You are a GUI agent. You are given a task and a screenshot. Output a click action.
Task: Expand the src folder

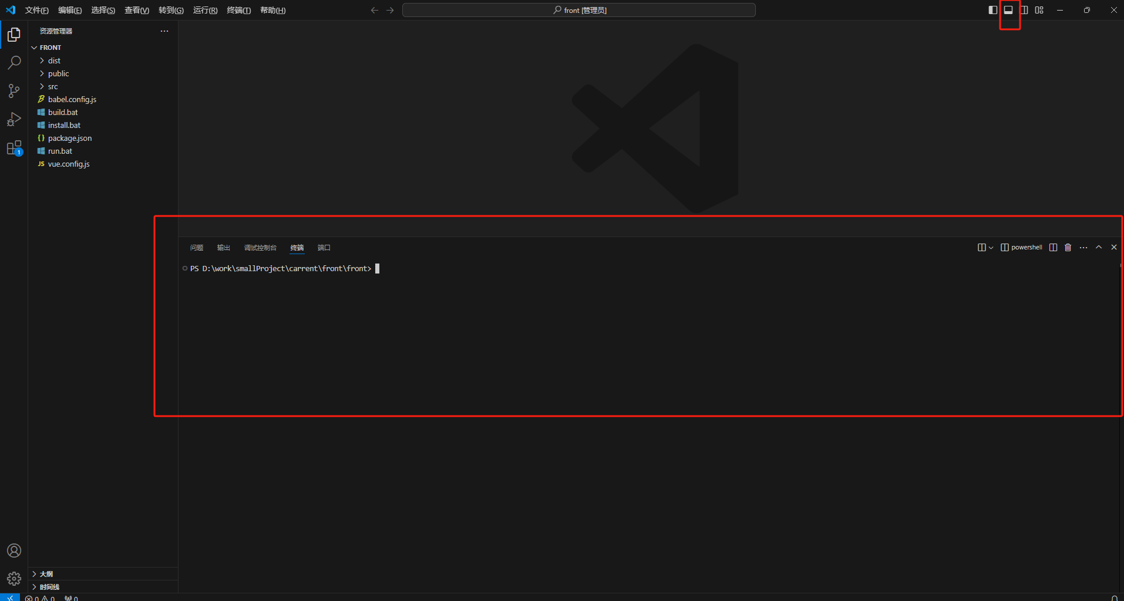103,86
